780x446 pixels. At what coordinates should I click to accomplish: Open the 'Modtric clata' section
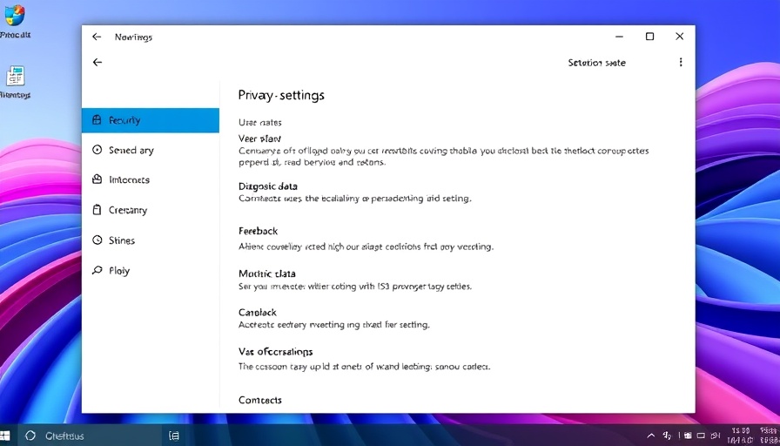pos(266,274)
